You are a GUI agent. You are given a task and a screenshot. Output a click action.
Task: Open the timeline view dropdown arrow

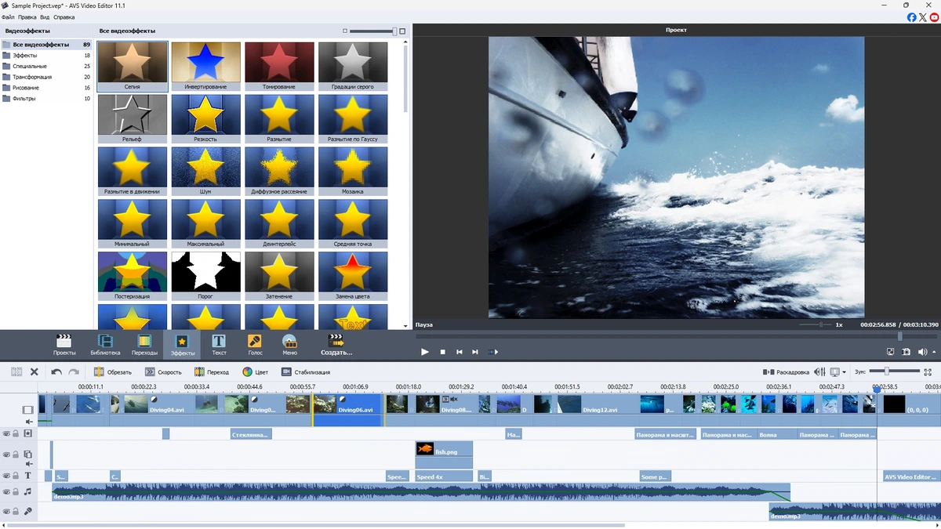844,372
